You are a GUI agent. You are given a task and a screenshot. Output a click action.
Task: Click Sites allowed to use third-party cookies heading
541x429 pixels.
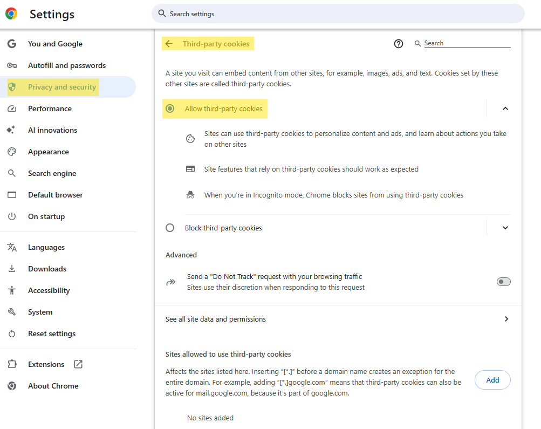click(x=228, y=354)
